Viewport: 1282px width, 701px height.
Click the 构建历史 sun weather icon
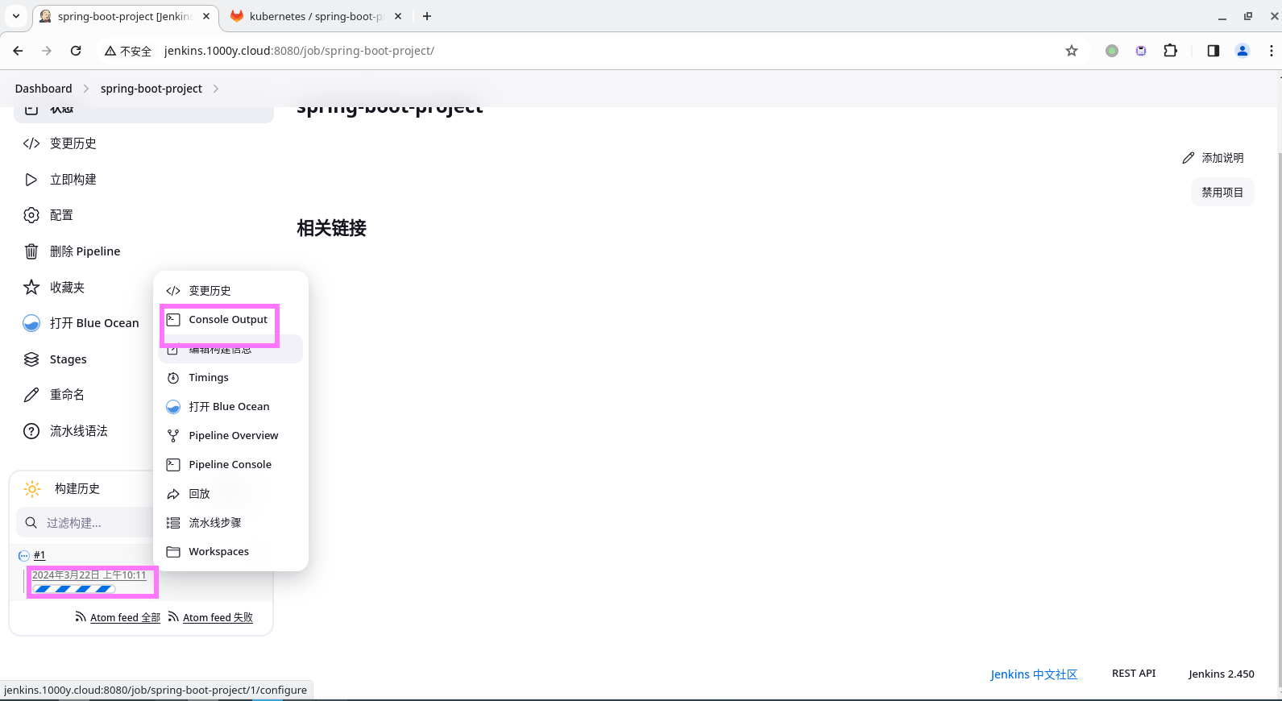[32, 489]
